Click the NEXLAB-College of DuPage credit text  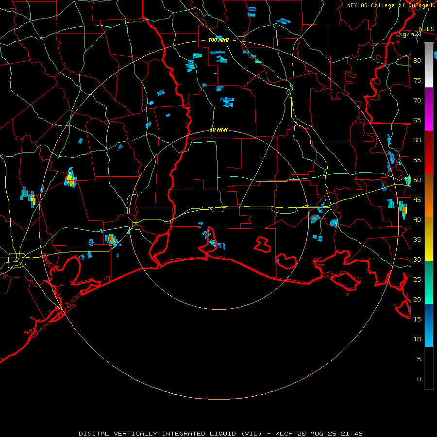pos(391,5)
